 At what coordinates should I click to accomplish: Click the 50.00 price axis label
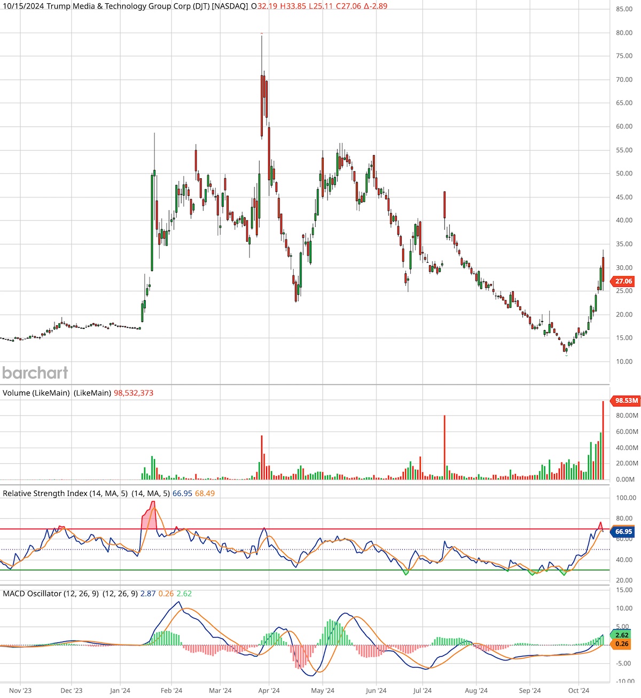(624, 173)
